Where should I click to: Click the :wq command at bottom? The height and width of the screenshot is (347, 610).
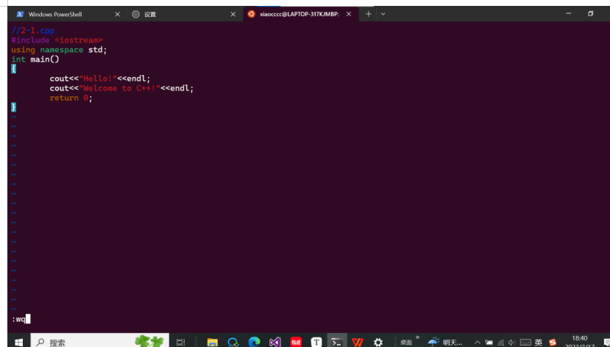[18, 319]
